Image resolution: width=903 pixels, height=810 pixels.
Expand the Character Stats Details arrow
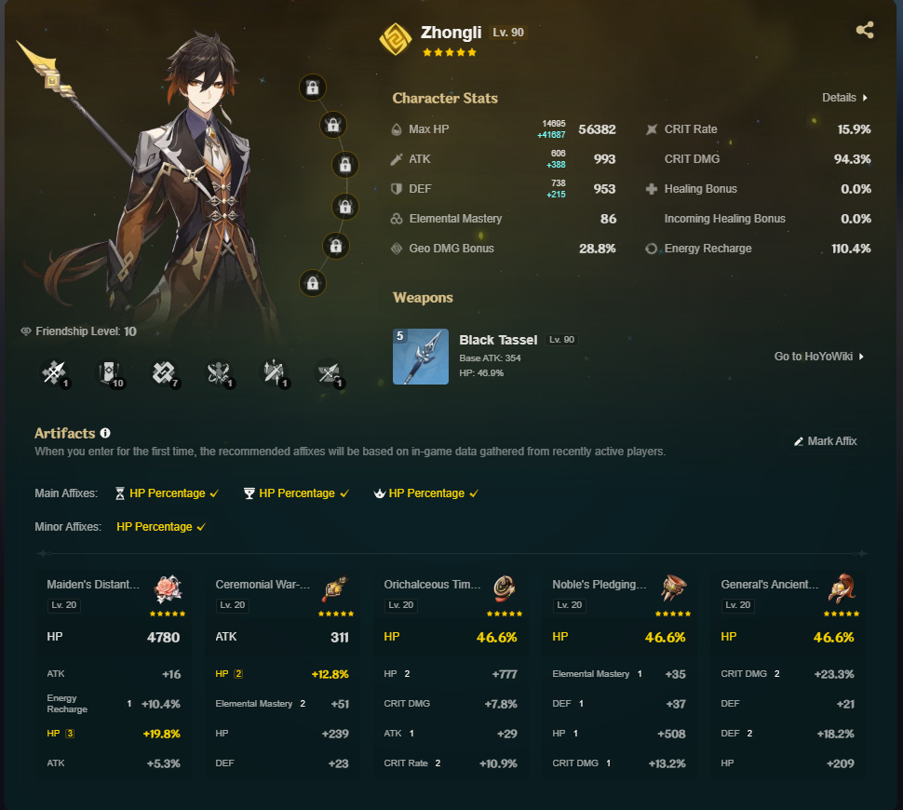(845, 98)
